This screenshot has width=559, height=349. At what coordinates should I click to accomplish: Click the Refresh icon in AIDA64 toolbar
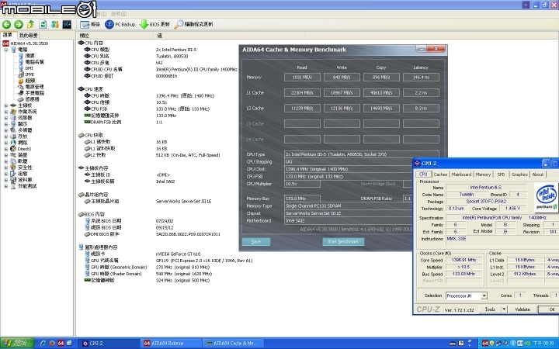tap(43, 24)
